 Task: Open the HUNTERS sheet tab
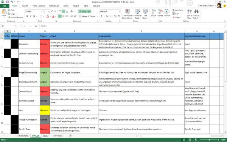(x=57, y=136)
